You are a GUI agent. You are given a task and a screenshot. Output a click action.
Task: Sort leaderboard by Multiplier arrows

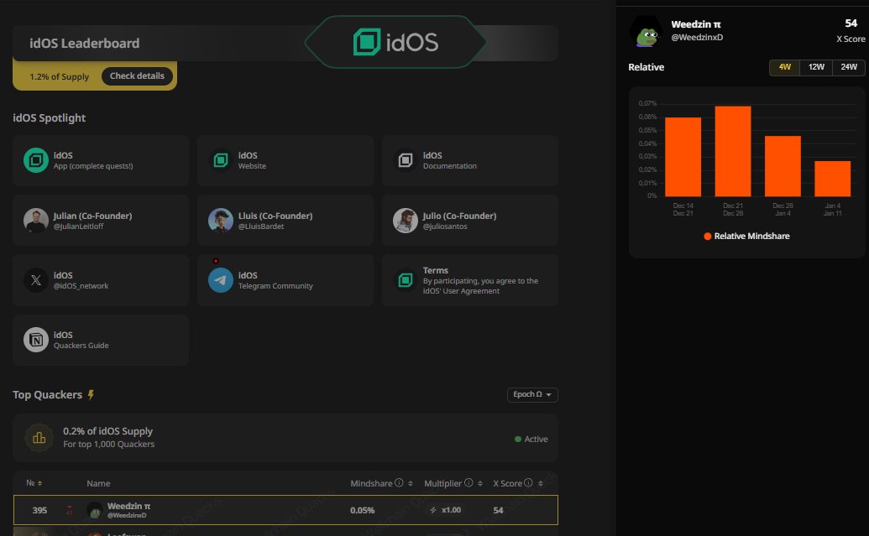tap(480, 483)
